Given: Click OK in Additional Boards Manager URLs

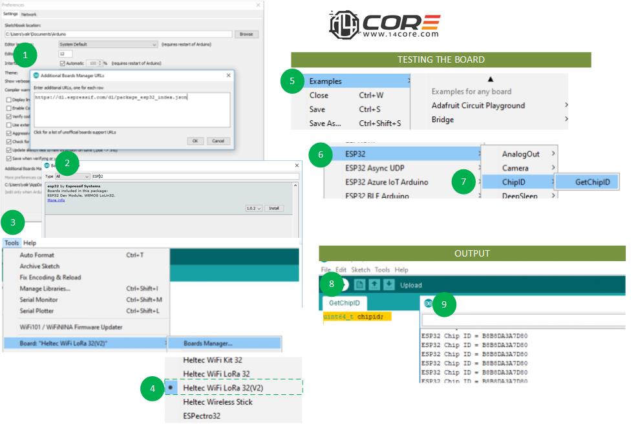Looking at the screenshot, I should tap(195, 141).
